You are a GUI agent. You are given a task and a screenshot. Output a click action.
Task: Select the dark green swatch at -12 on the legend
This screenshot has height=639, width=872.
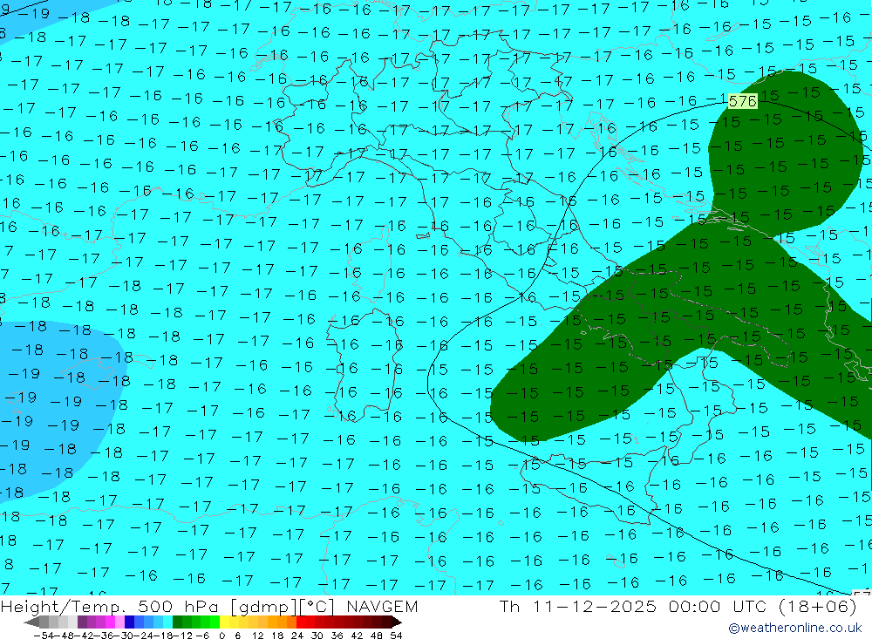(x=178, y=622)
